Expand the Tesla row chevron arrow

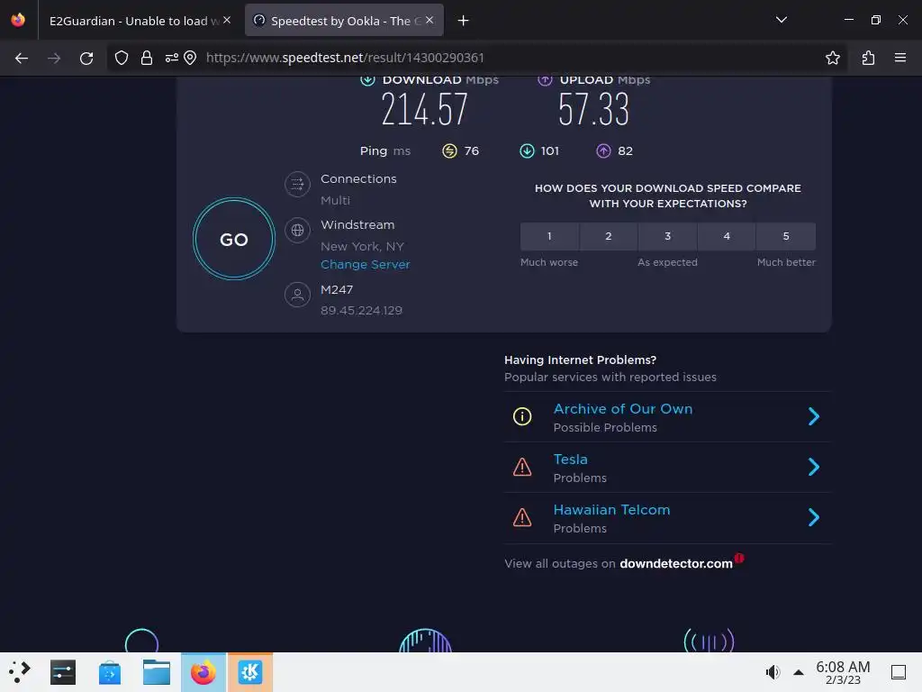pyautogui.click(x=814, y=468)
